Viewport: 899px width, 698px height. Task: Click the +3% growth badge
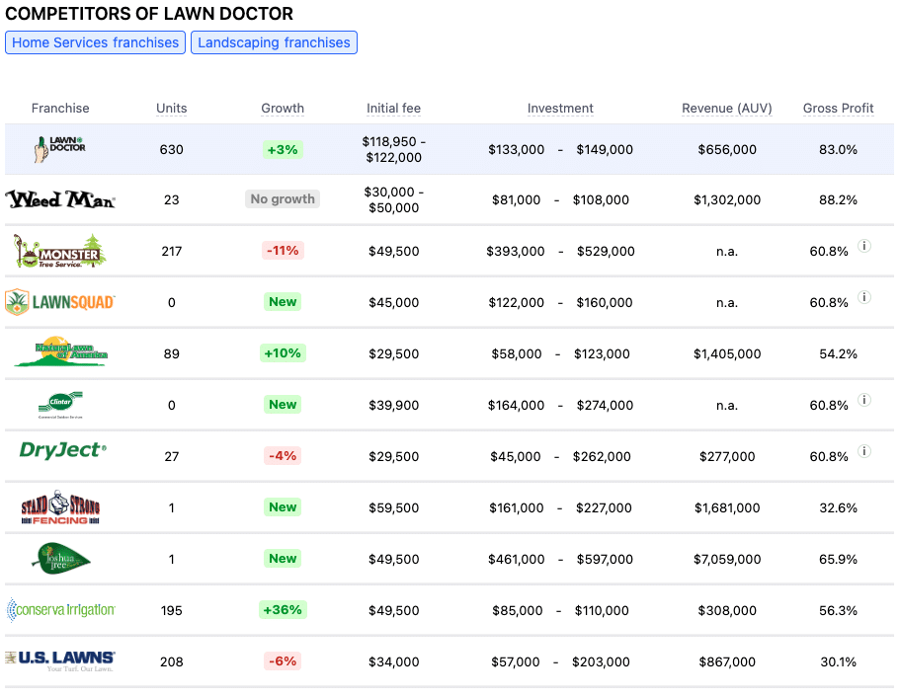(x=283, y=150)
